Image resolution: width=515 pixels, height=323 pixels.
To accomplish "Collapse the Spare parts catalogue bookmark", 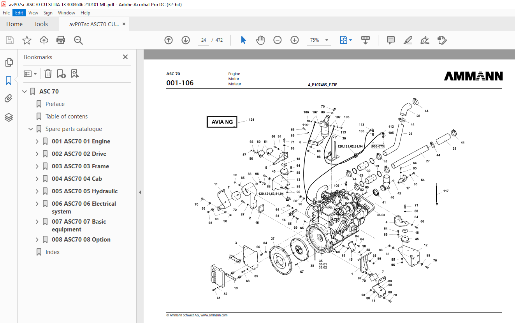I will pos(31,129).
